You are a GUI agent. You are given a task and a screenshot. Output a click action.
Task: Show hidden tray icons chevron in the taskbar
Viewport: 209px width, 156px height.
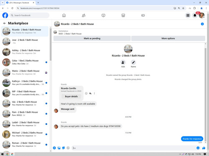coord(180,154)
